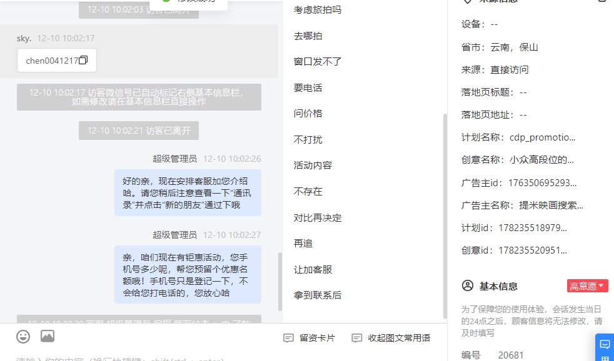The image size is (614, 361).
Task: Click the chen0041217 message bubble
Action: coord(57,60)
